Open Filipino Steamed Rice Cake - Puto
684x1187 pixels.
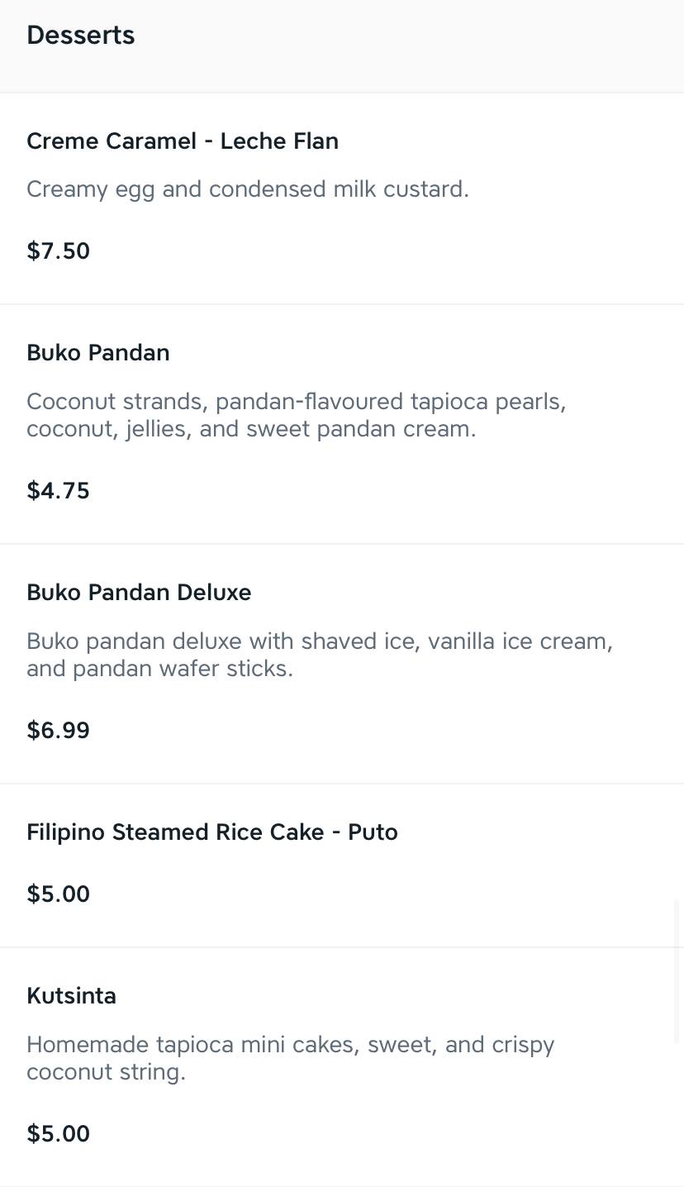point(212,832)
